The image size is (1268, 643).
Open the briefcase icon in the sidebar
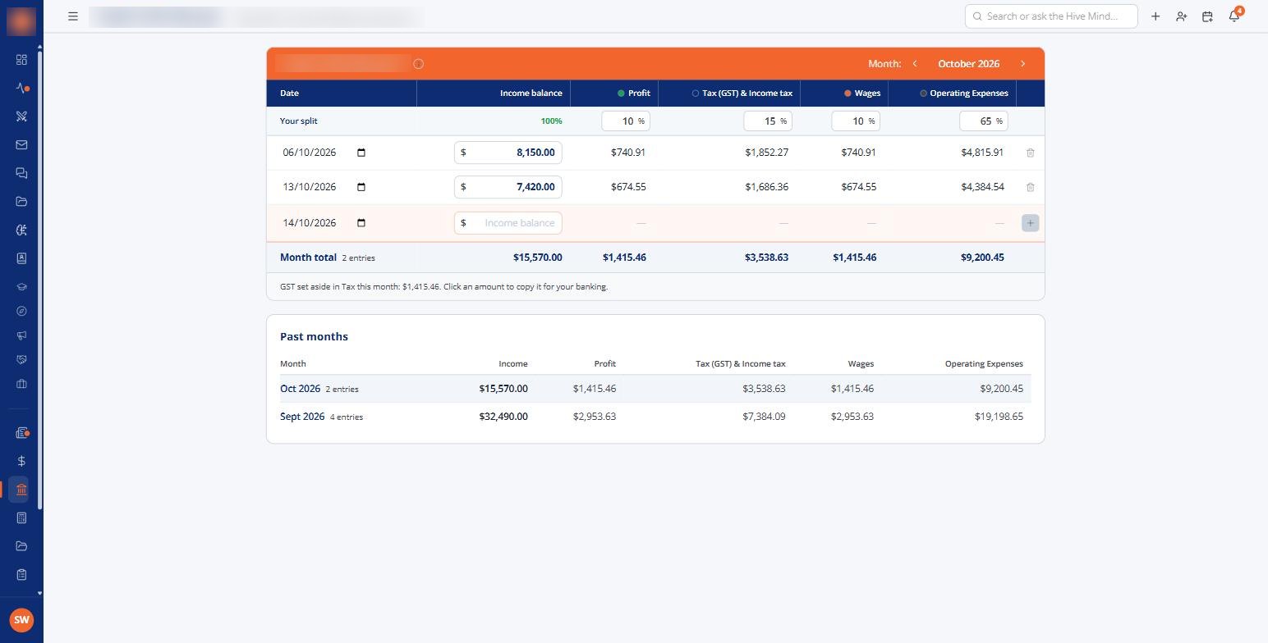21,384
